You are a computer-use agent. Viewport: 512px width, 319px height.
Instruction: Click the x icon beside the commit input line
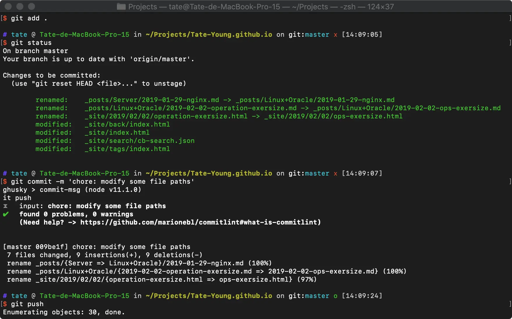coord(6,206)
